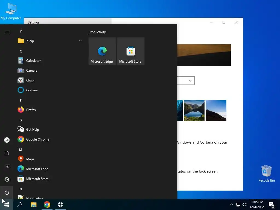Open the Clock app
The height and width of the screenshot is (210, 280).
(50, 80)
